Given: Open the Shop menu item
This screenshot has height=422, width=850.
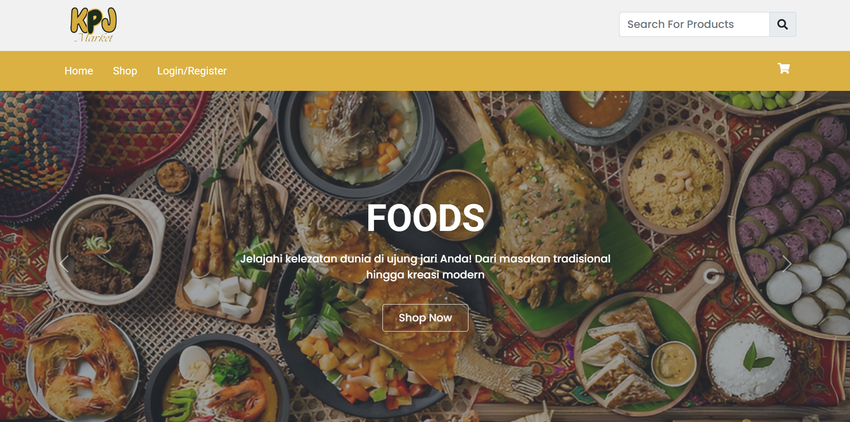Looking at the screenshot, I should click(125, 71).
